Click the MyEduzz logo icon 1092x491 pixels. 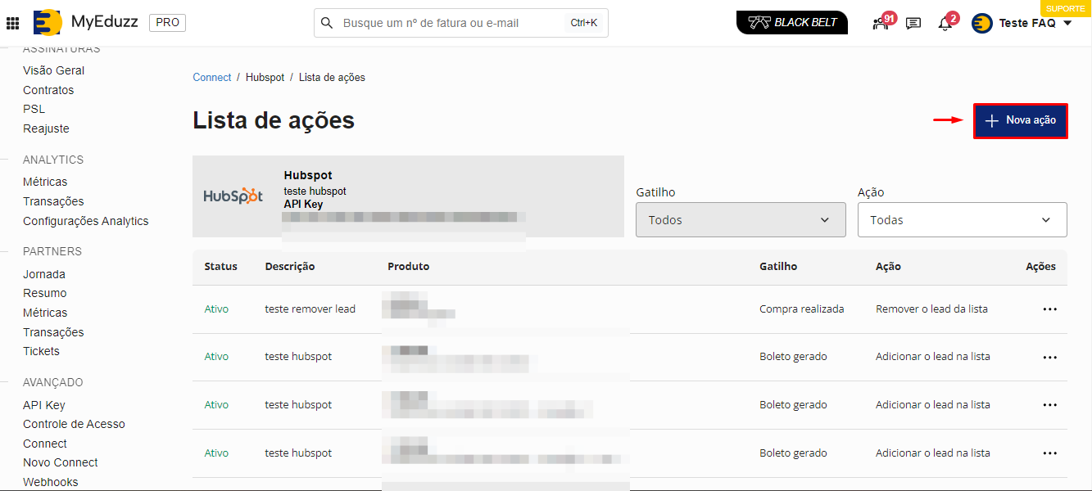(48, 23)
